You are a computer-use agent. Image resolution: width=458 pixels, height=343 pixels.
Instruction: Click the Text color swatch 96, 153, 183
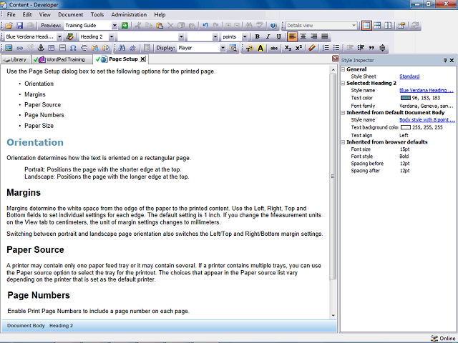[406, 98]
